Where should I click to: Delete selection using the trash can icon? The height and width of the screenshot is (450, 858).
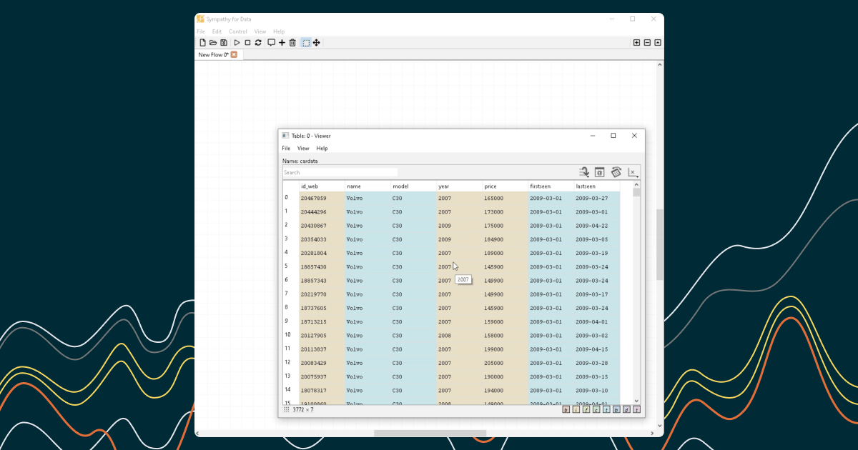point(292,43)
